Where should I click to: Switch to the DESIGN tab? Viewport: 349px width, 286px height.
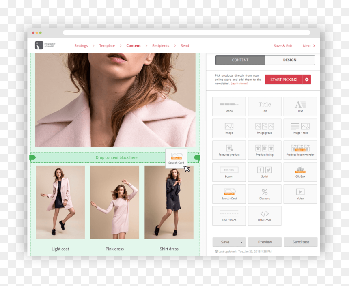(290, 60)
